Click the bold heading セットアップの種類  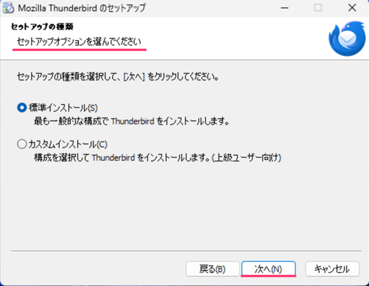click(x=42, y=26)
